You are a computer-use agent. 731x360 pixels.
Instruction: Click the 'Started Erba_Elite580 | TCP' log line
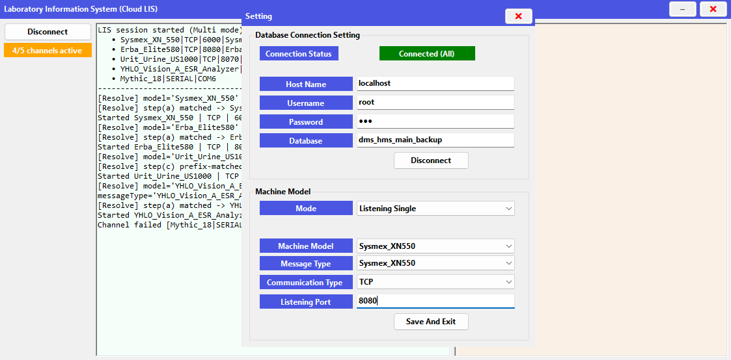tap(170, 146)
